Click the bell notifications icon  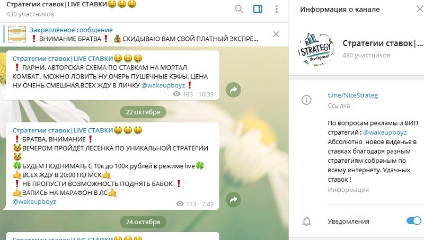[306, 221]
